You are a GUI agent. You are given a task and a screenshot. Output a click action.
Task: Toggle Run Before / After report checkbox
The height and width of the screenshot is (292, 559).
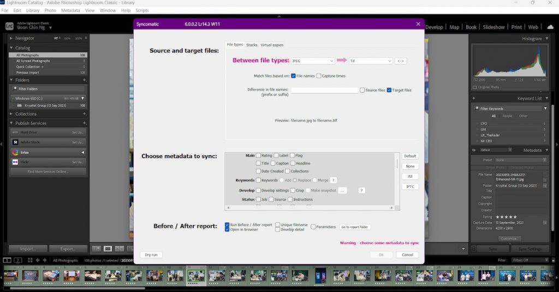pyautogui.click(x=227, y=225)
